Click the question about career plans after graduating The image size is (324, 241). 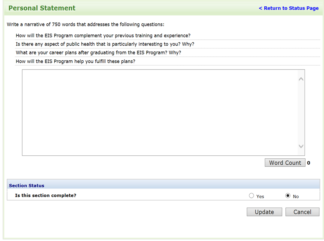pyautogui.click(x=98, y=53)
